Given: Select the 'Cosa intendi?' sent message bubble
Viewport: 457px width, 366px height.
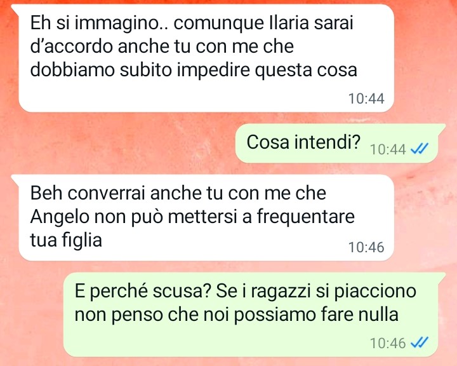Looking at the screenshot, I should [x=340, y=144].
